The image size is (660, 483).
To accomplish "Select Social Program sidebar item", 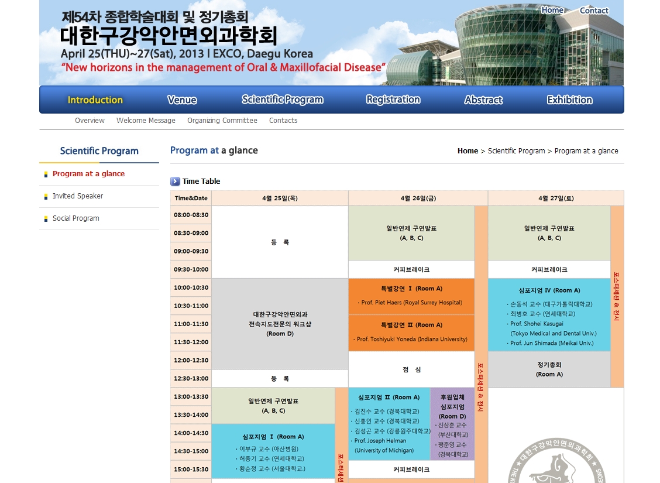I will coord(75,218).
